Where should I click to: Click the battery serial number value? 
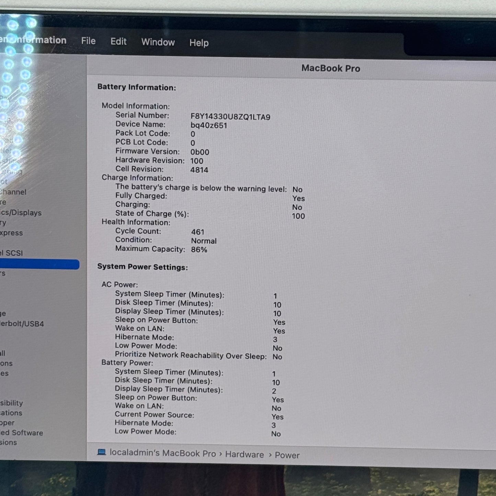tap(230, 117)
